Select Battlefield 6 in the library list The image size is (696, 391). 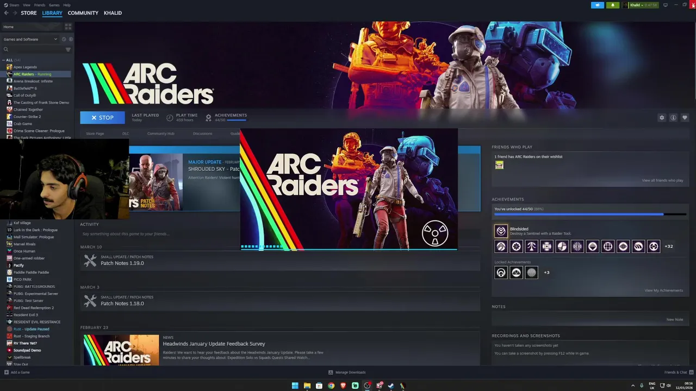pos(25,88)
